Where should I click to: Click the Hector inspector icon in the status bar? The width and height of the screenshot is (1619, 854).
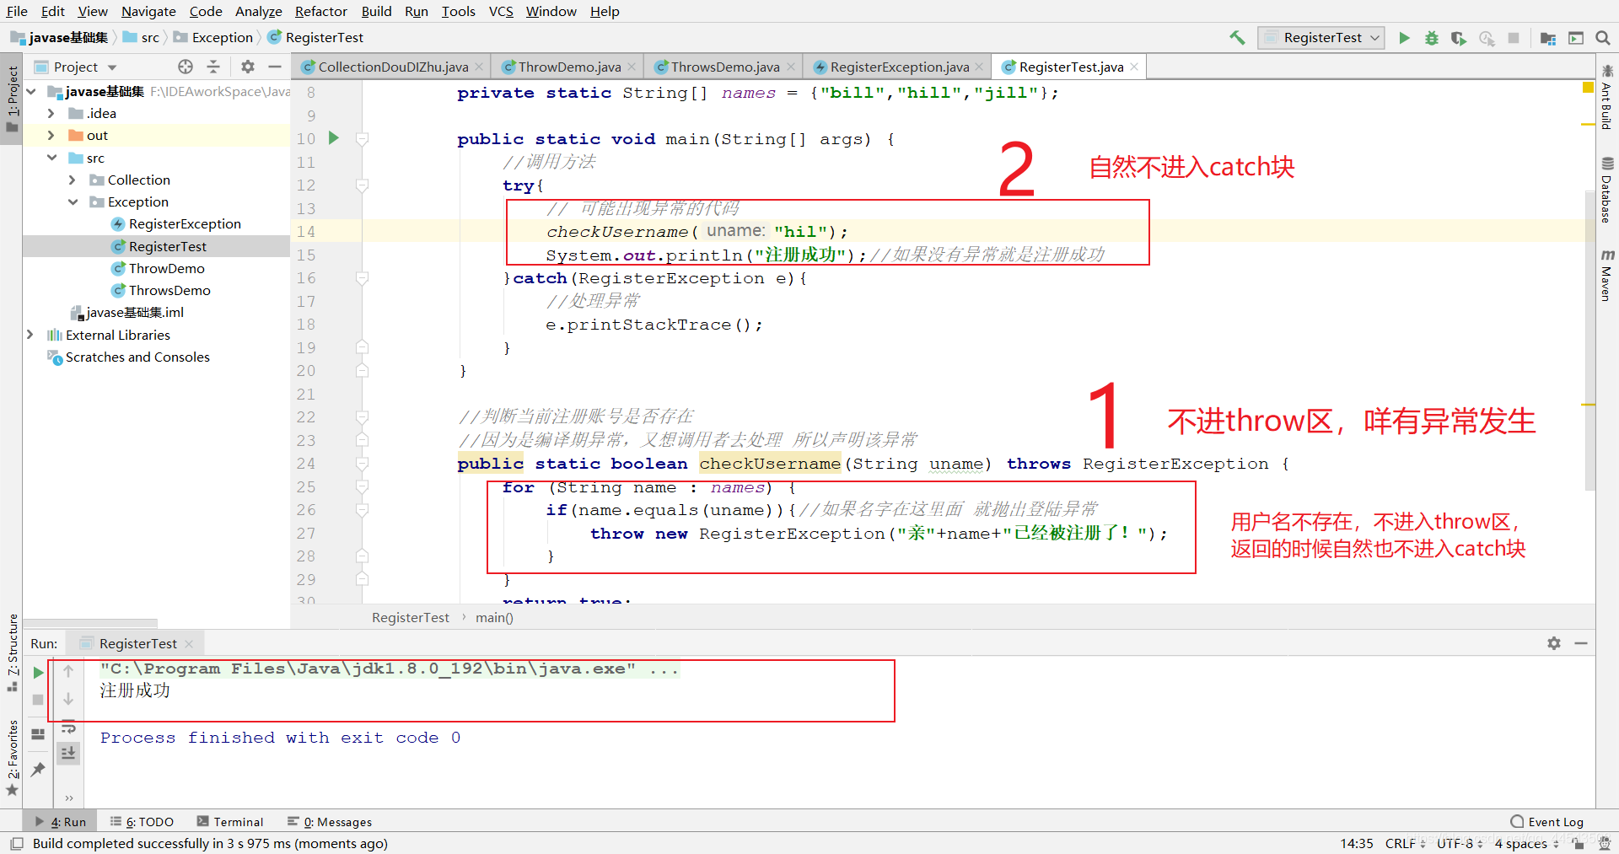1603,843
